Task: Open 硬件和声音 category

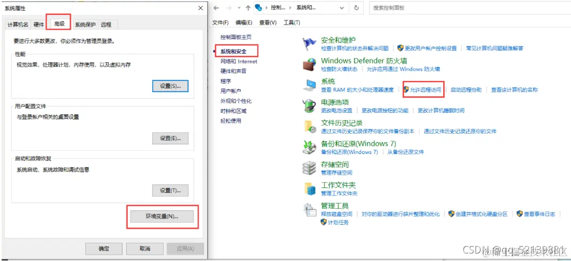Action: click(x=233, y=71)
